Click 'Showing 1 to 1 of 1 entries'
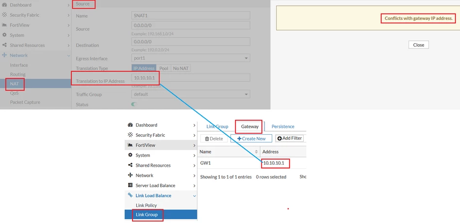Screen dimensions: 460x223 coord(226,177)
